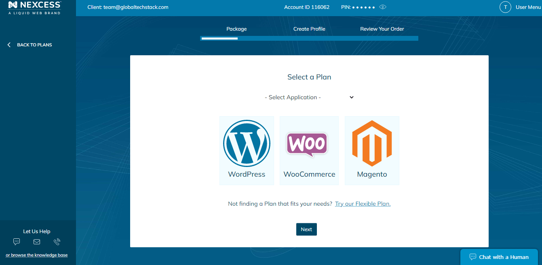Click the Back to Plans link text

pos(34,45)
